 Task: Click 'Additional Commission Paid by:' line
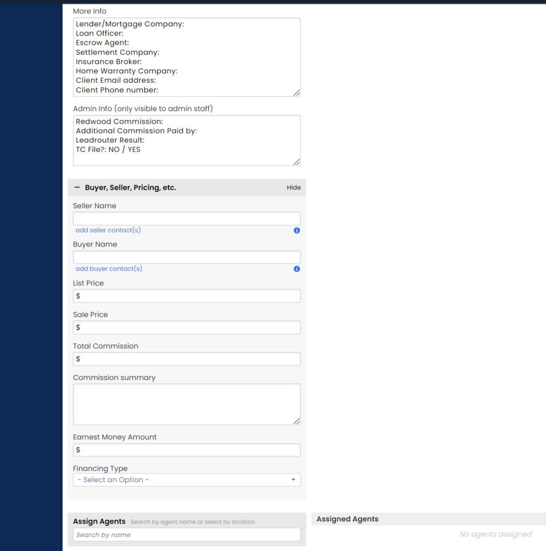pos(136,131)
